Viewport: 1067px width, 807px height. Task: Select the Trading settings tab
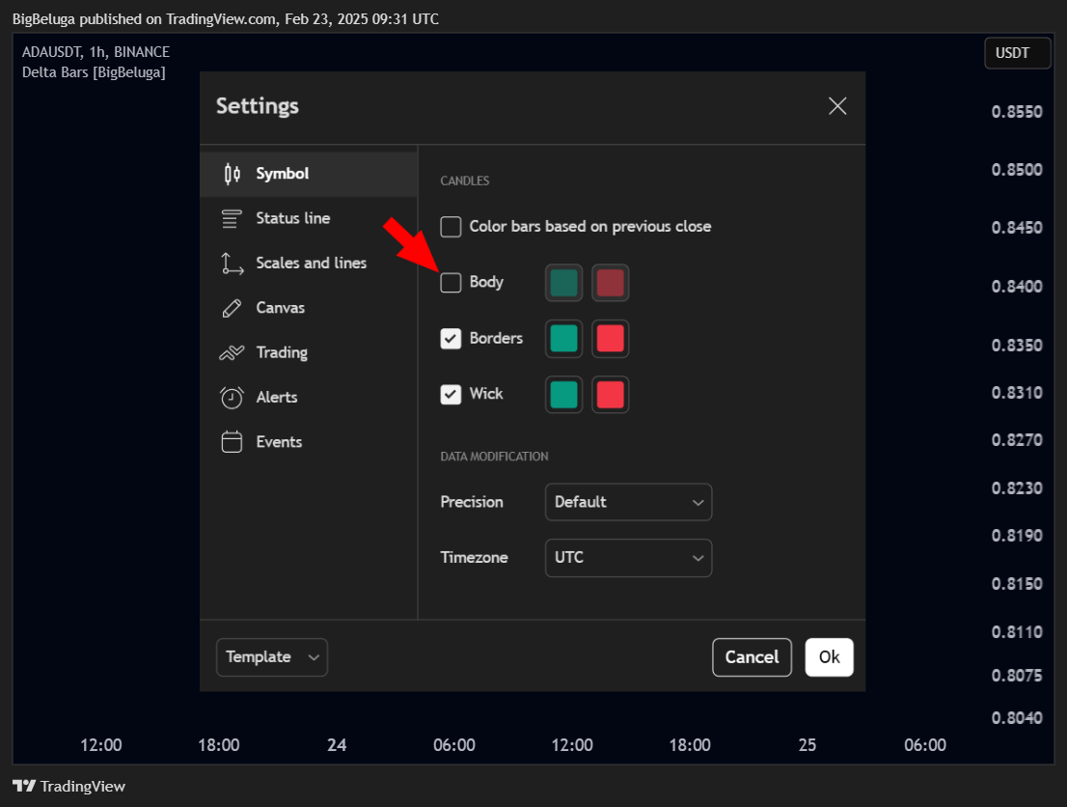[x=309, y=352]
